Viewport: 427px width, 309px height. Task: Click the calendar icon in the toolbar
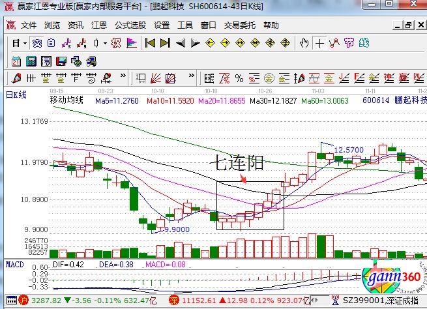(x=16, y=62)
